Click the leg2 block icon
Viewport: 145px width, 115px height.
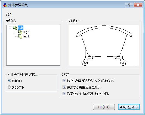click(20, 32)
